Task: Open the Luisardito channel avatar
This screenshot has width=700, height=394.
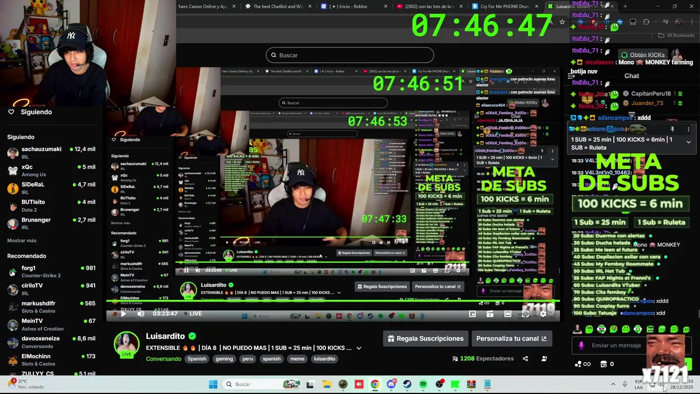Action: [x=126, y=345]
